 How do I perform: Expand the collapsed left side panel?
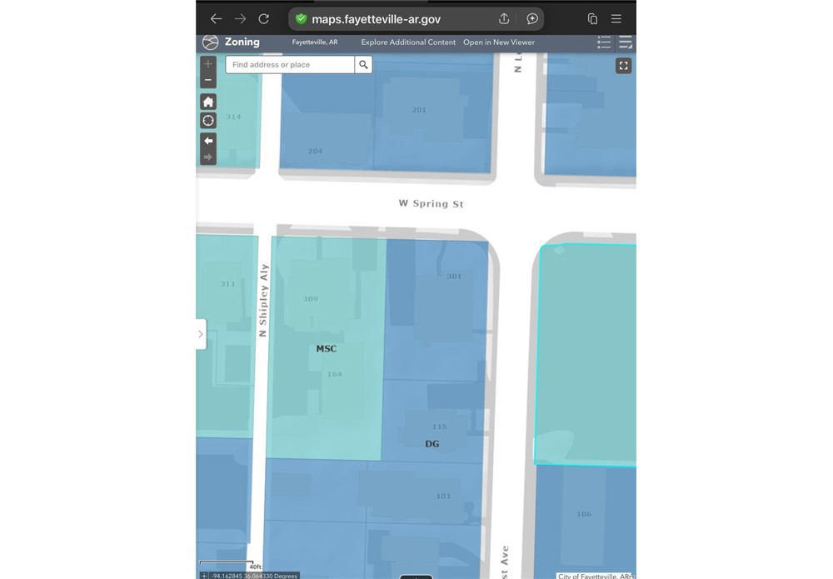201,334
